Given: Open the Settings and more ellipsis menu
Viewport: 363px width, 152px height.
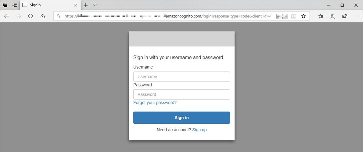Looking at the screenshot, I should pyautogui.click(x=357, y=16).
